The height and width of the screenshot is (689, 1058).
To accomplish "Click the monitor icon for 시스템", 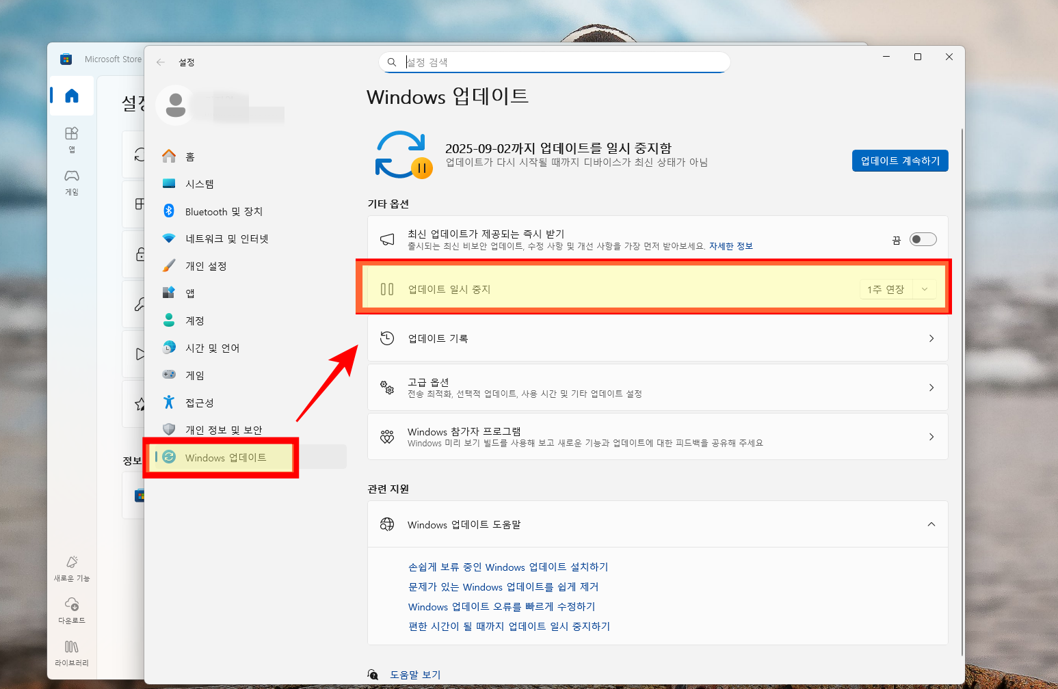I will pyautogui.click(x=169, y=183).
